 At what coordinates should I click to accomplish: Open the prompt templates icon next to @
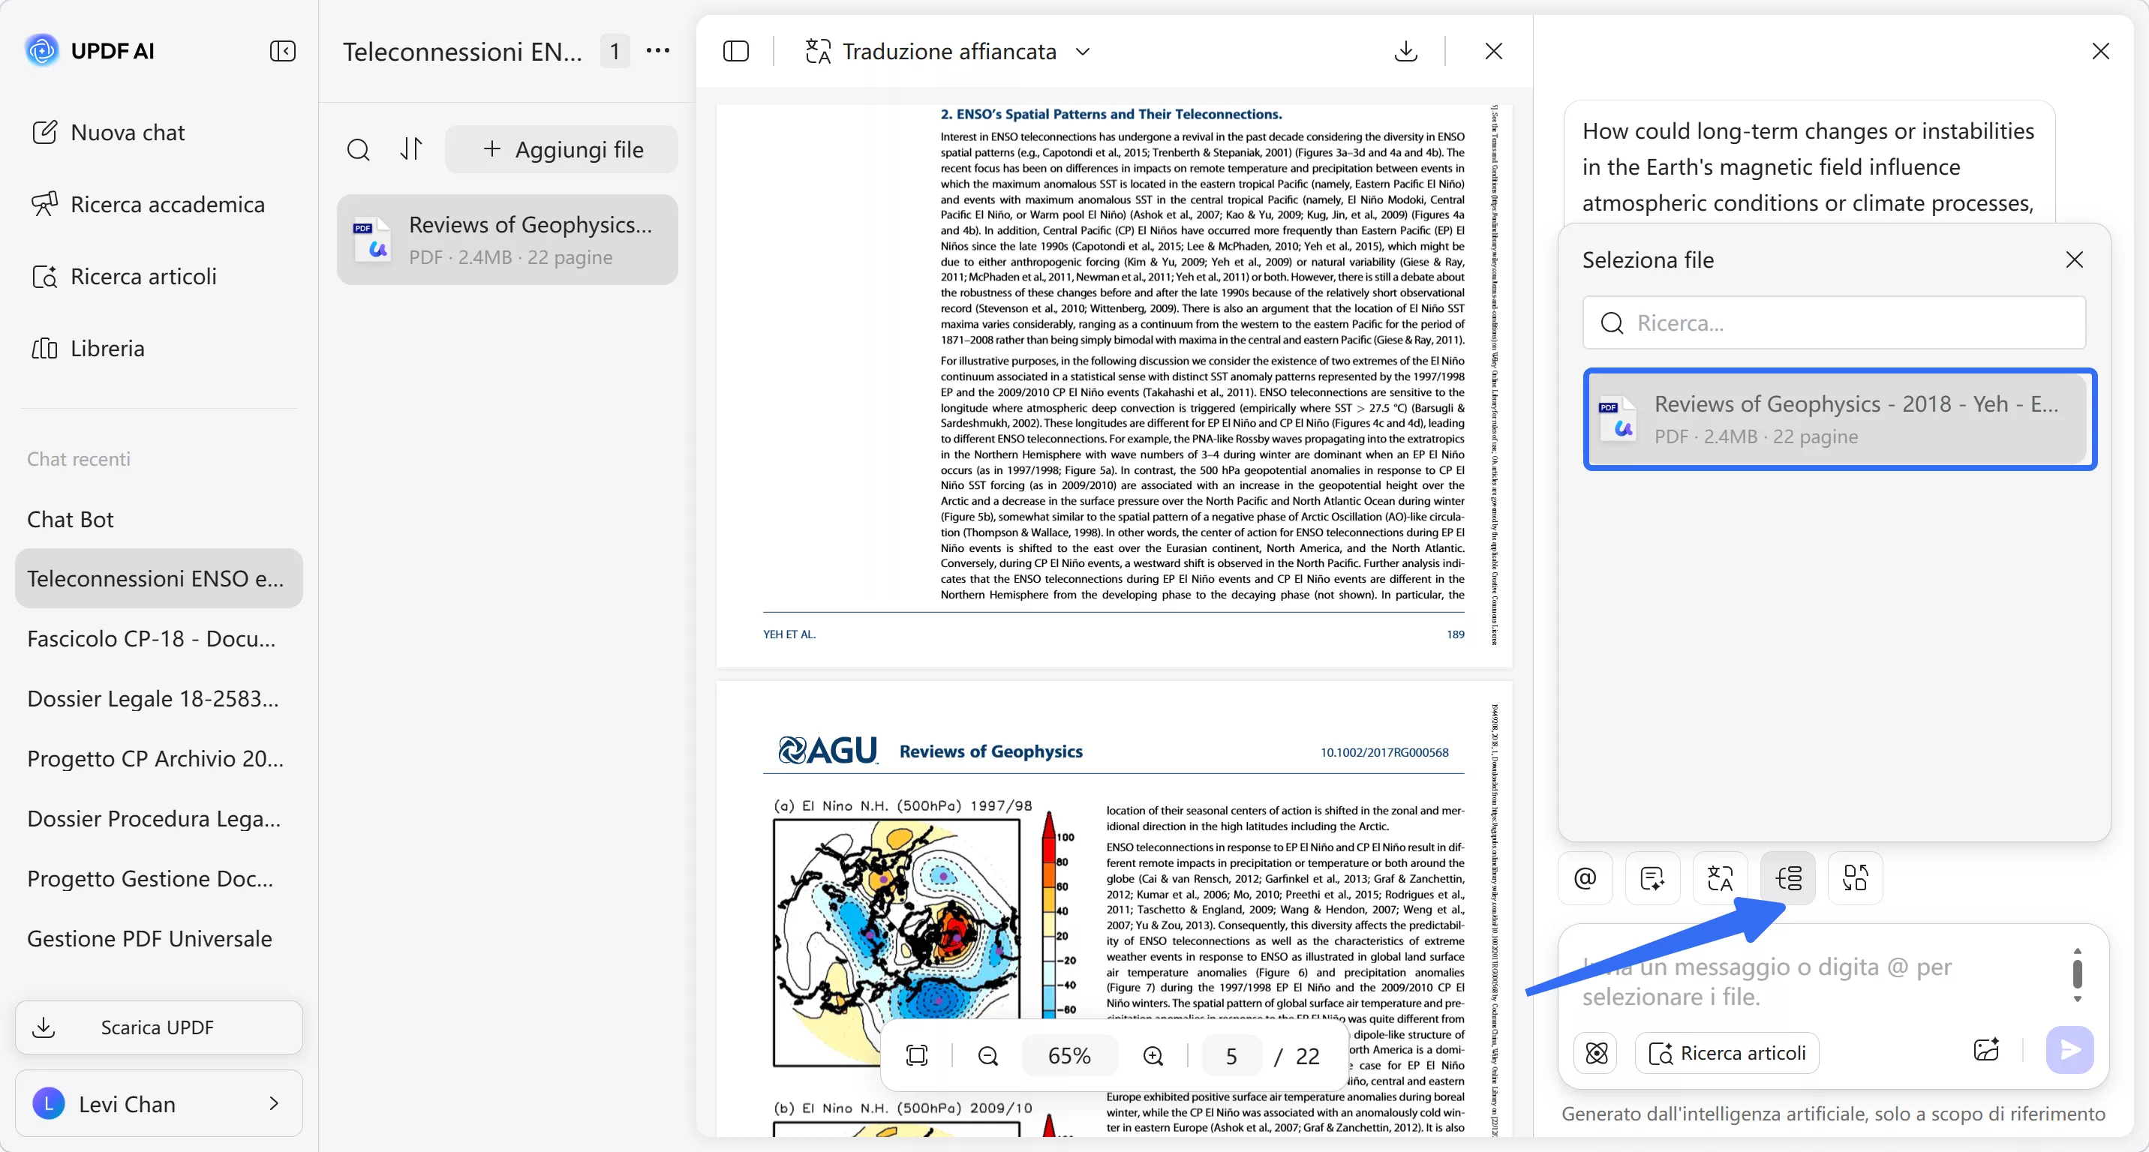pos(1652,877)
